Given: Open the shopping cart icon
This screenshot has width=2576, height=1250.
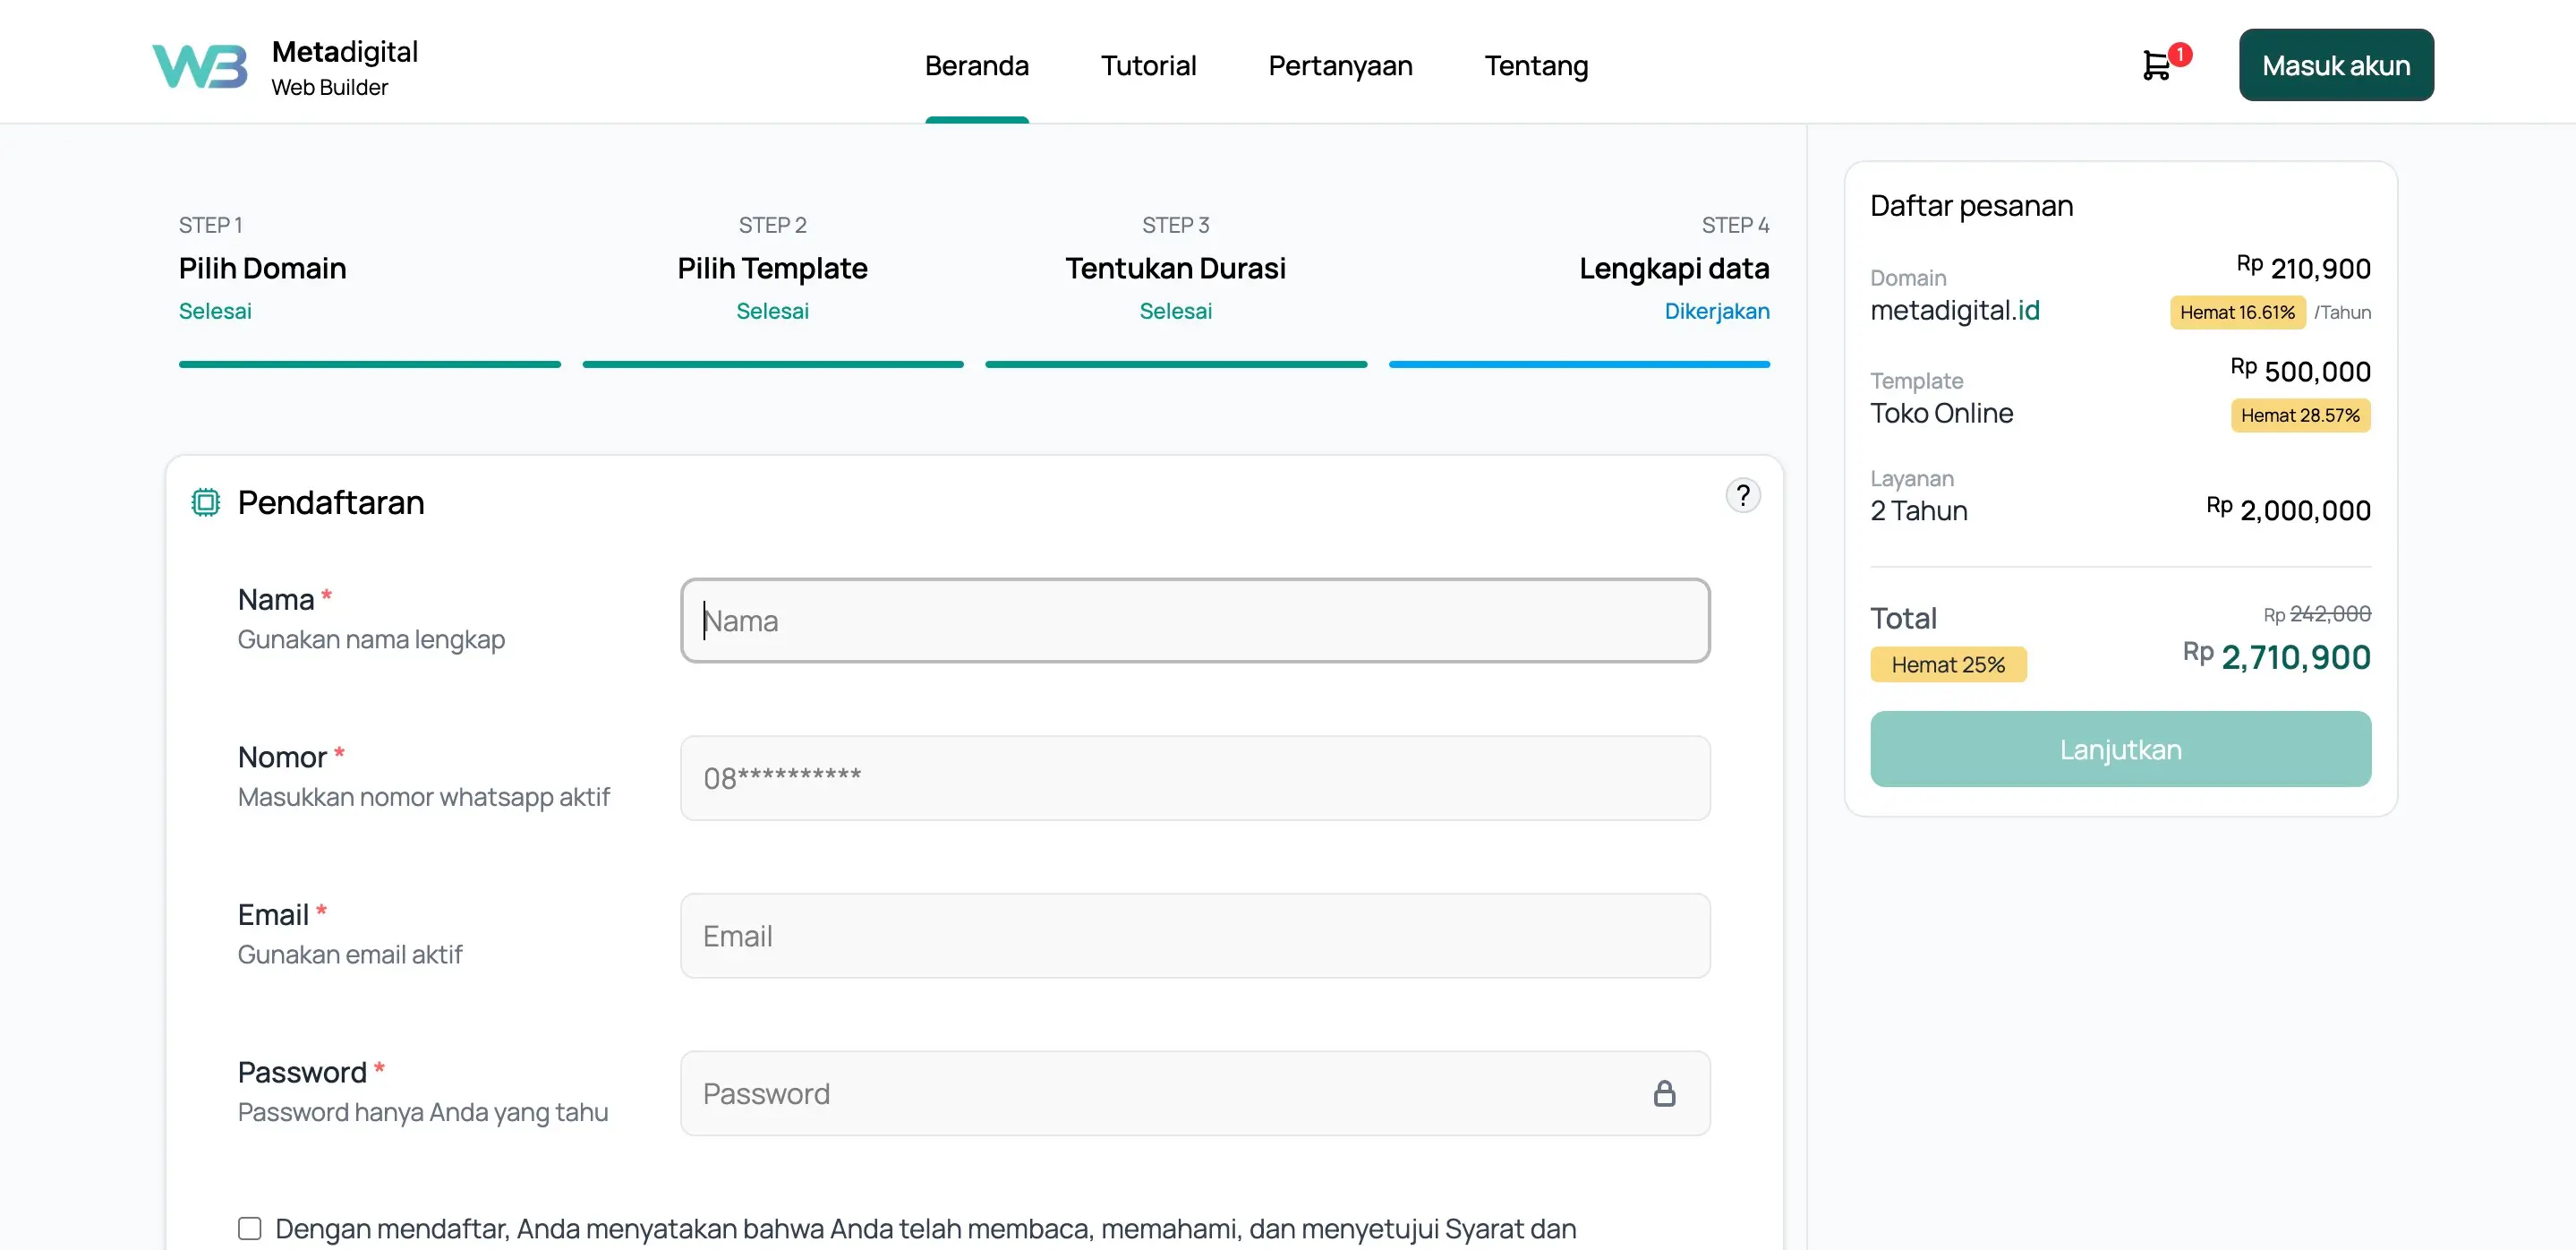Looking at the screenshot, I should pyautogui.click(x=2156, y=66).
